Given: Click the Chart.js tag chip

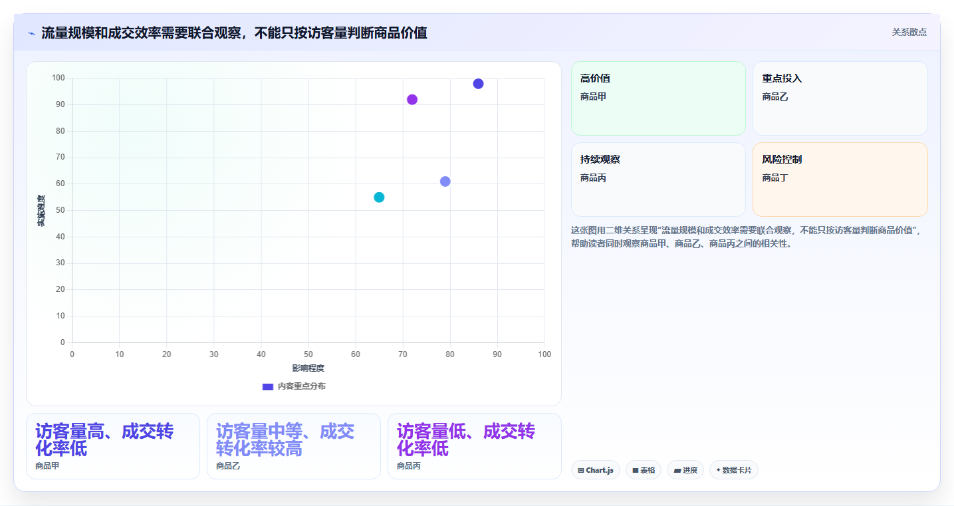Looking at the screenshot, I should click(x=596, y=470).
